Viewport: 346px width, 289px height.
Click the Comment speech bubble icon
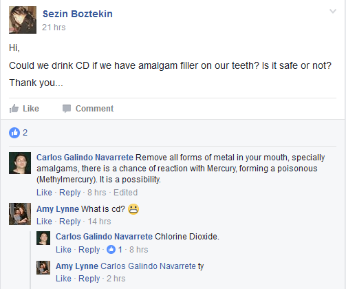click(x=67, y=109)
